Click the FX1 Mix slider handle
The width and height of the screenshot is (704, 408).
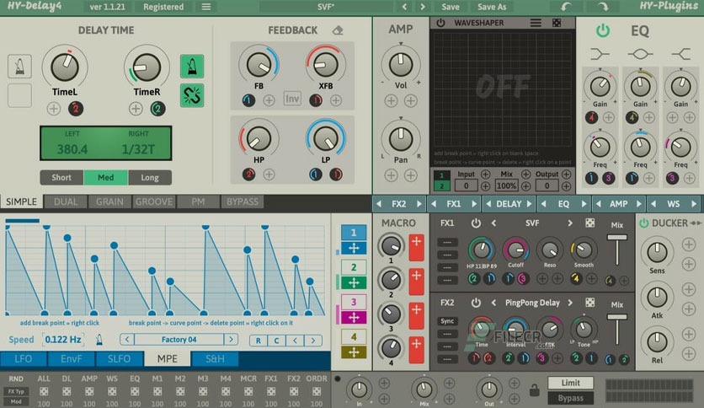[617, 237]
